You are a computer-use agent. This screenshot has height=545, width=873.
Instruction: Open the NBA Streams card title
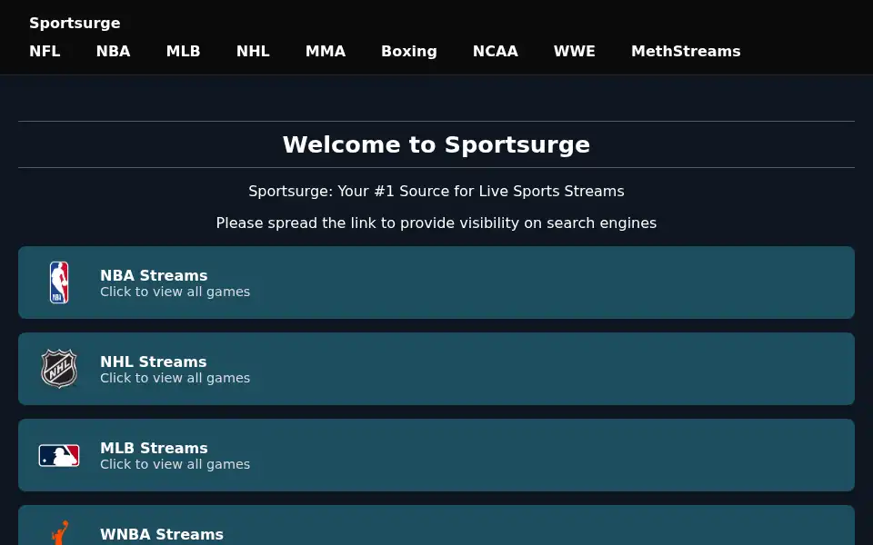pyautogui.click(x=154, y=275)
